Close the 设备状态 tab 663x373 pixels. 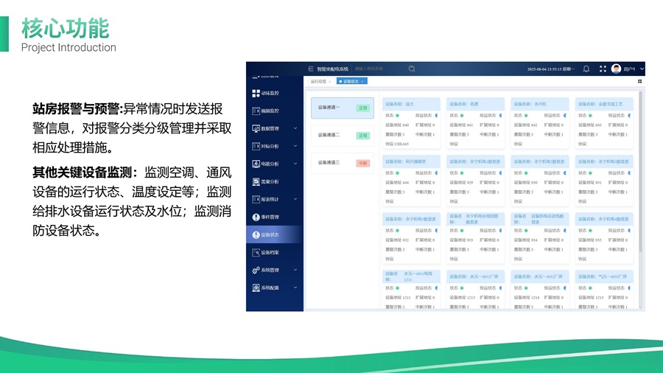[362, 81]
